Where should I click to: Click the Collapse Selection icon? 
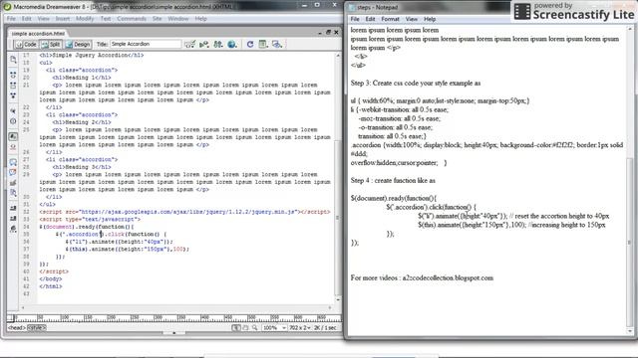pos(13,86)
